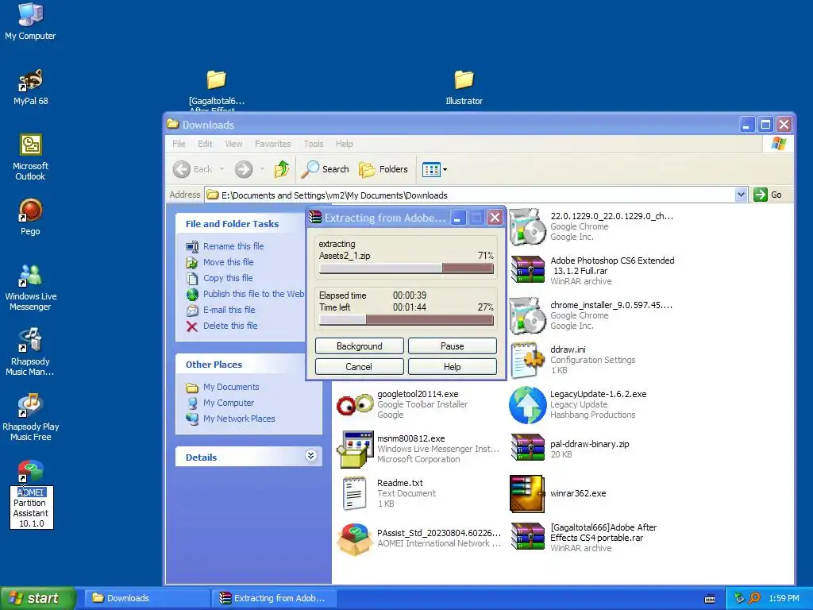Screen dimensions: 813x610
Task: Cancel the extraction
Action: [x=360, y=367]
